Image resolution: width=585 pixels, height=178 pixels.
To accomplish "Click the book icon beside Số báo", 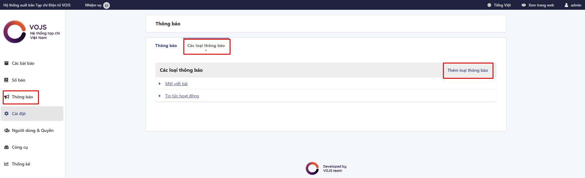I will click(x=6, y=80).
